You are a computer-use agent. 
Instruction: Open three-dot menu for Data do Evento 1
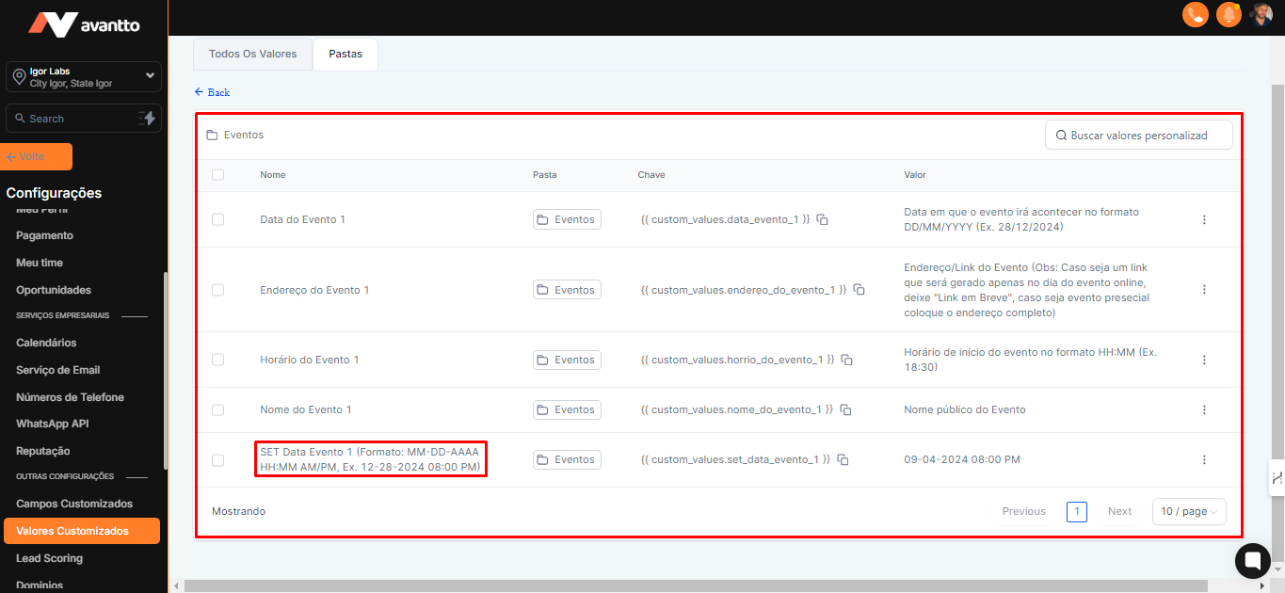tap(1204, 219)
